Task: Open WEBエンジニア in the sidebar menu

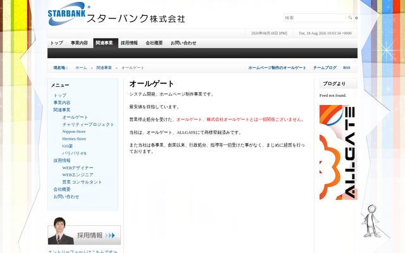Action: click(x=78, y=175)
